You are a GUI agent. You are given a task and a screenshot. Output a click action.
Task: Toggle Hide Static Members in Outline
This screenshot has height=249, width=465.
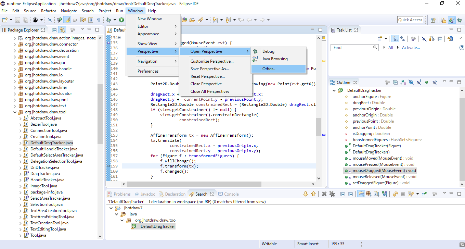[419, 82]
